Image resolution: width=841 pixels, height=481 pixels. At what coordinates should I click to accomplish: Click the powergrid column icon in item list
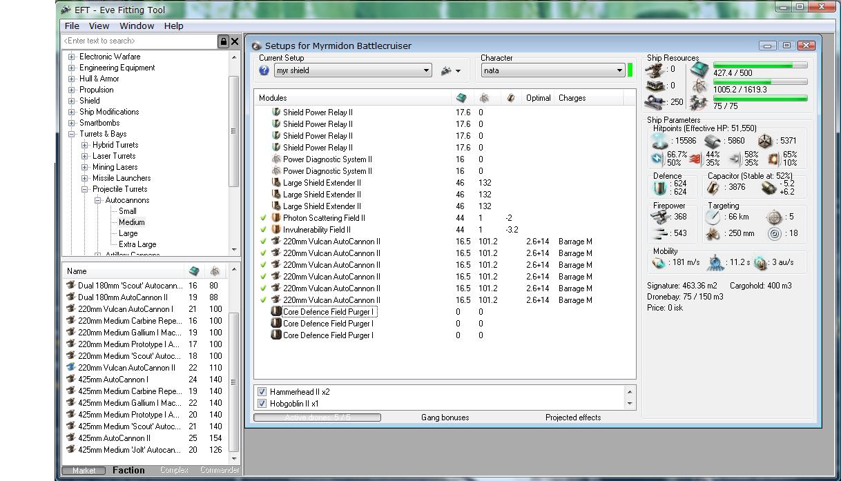click(x=215, y=271)
